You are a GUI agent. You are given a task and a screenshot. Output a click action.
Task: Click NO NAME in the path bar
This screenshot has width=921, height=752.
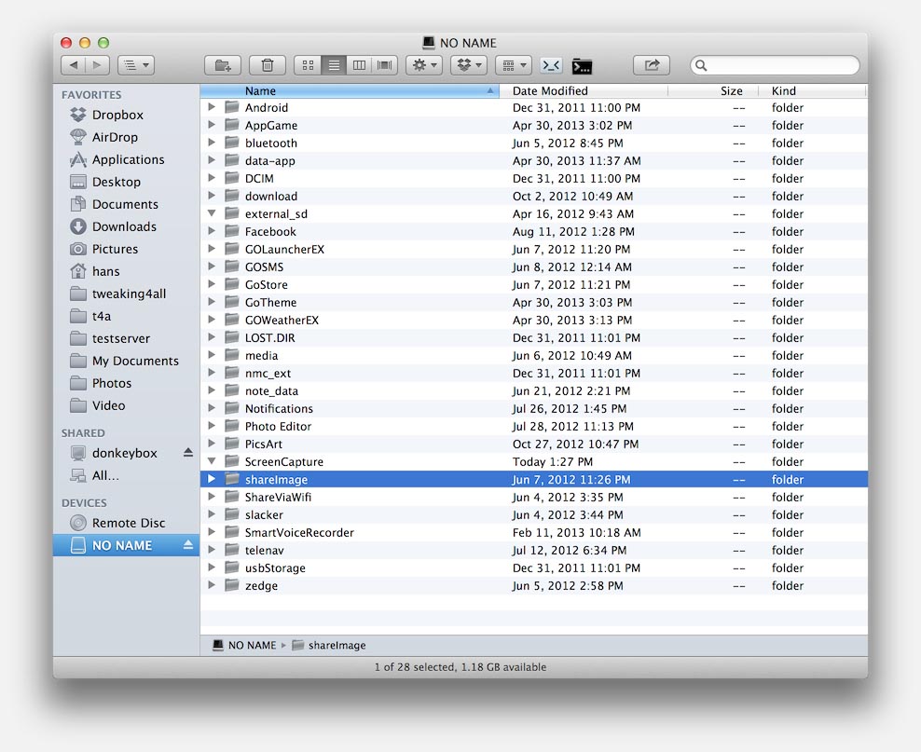pos(244,645)
